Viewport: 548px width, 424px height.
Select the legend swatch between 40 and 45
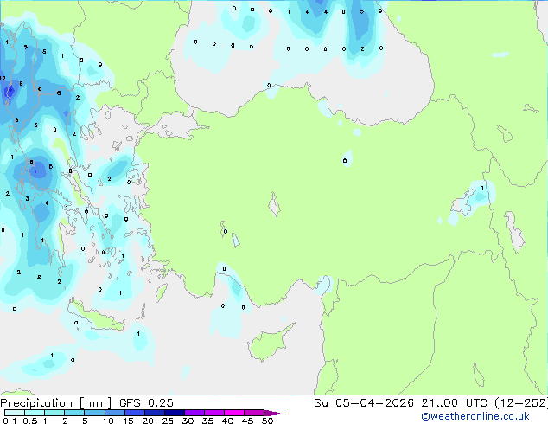[x=234, y=413]
